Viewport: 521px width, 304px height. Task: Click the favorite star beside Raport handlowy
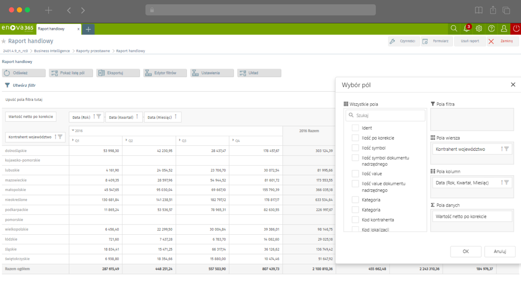(4, 41)
